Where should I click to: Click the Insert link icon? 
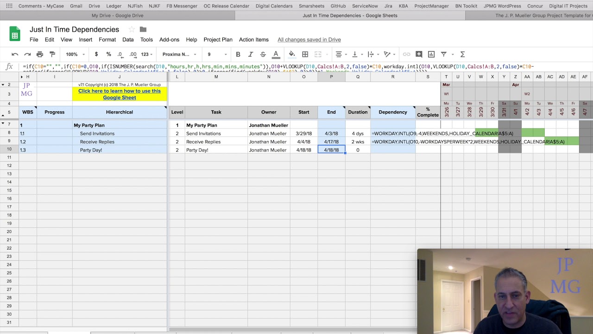coord(406,54)
